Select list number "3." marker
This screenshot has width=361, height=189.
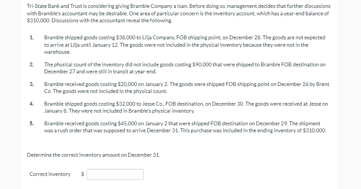(x=32, y=84)
